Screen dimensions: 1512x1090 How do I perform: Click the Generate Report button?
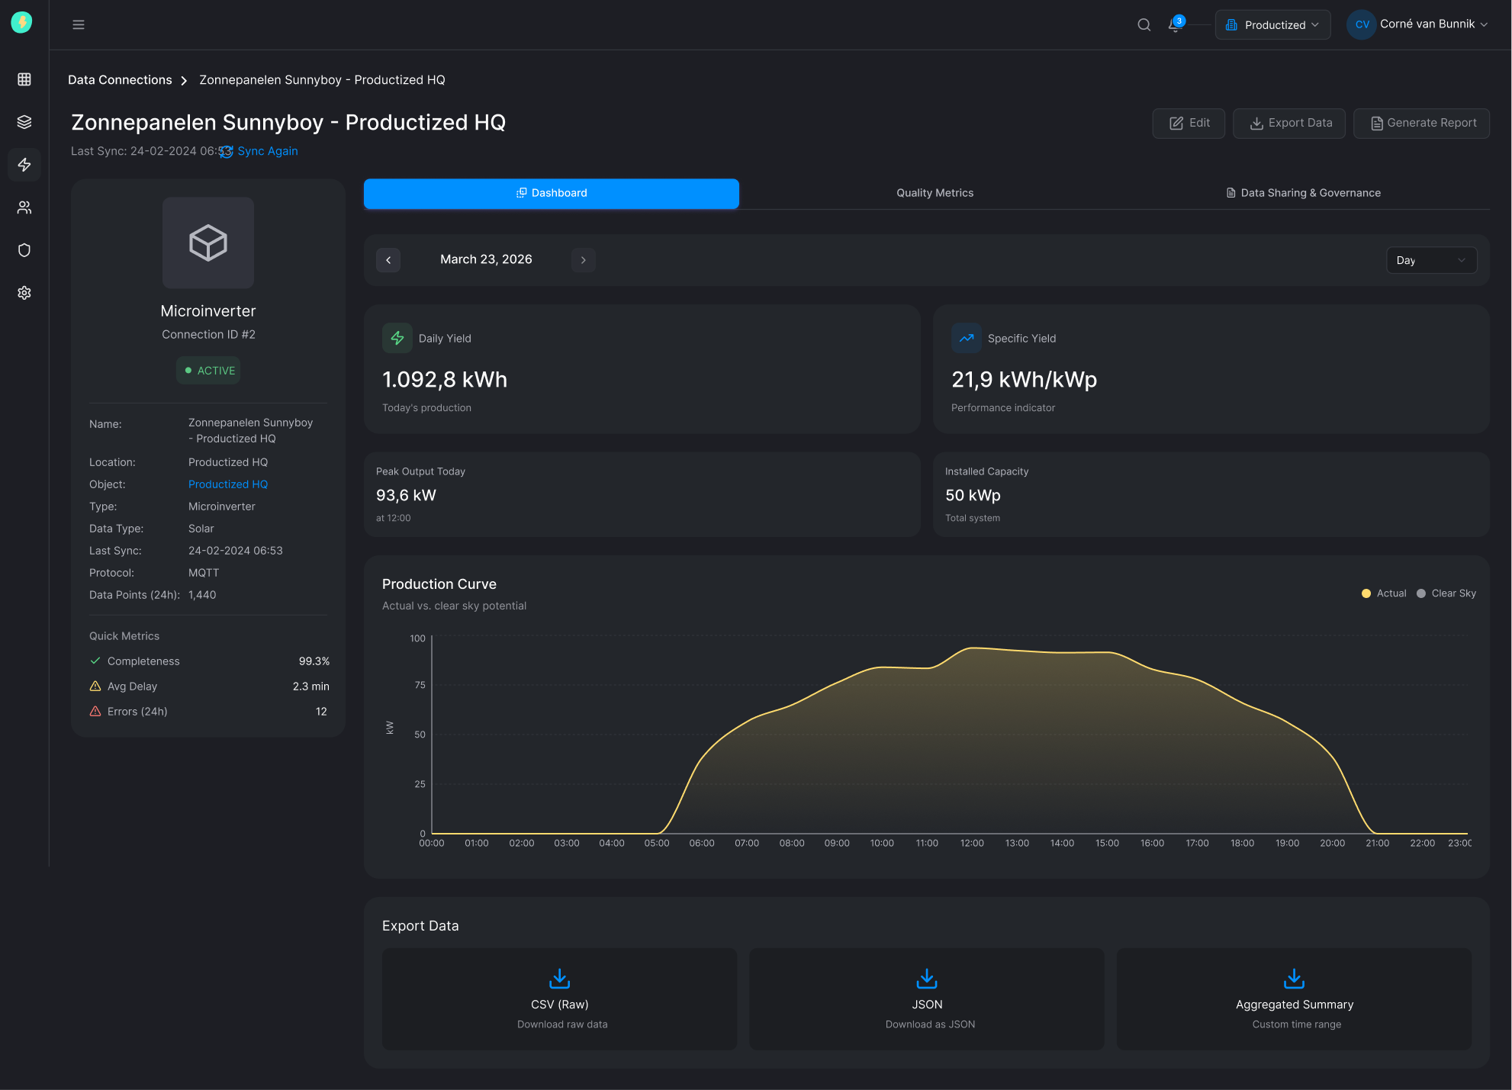tap(1421, 123)
